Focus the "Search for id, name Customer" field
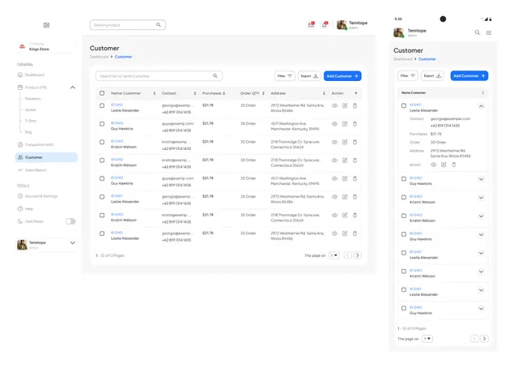The height and width of the screenshot is (389, 522). pyautogui.click(x=154, y=76)
